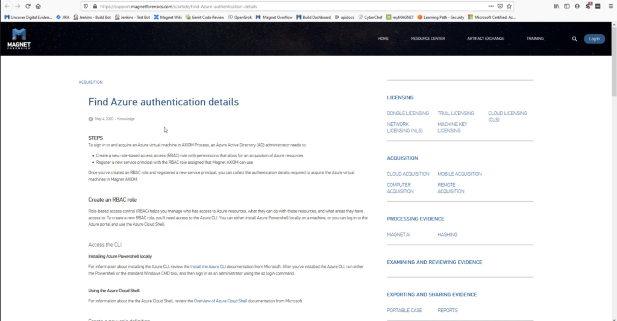The image size is (617, 321).
Task: Open the Firefox Library icon
Action: pyautogui.click(x=557, y=6)
